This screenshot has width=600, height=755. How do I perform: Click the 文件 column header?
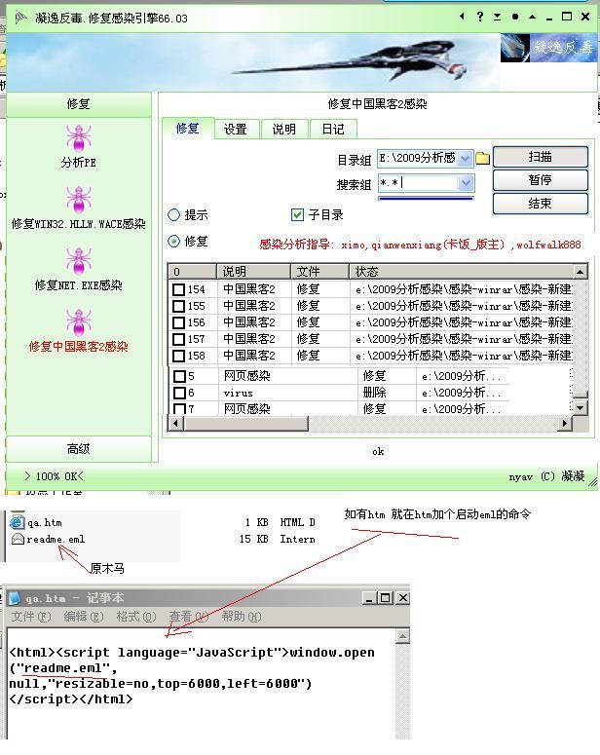[x=319, y=272]
